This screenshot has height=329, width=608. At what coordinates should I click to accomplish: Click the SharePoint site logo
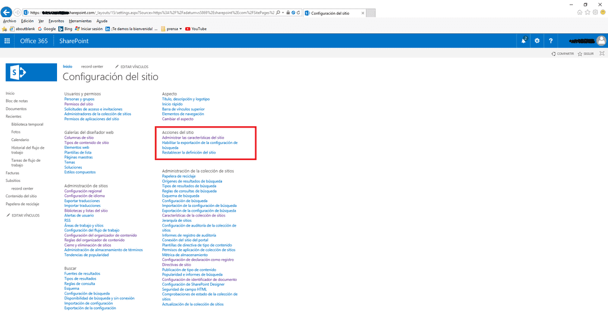click(31, 72)
